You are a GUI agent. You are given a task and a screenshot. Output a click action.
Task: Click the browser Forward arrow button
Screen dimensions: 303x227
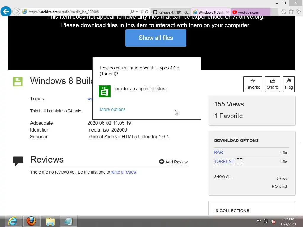tap(16, 12)
